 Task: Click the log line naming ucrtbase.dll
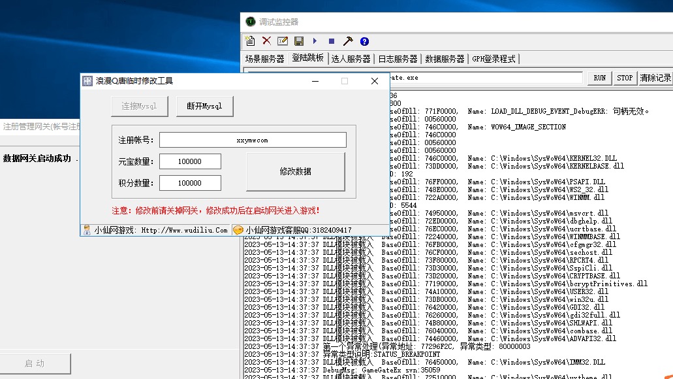503,229
